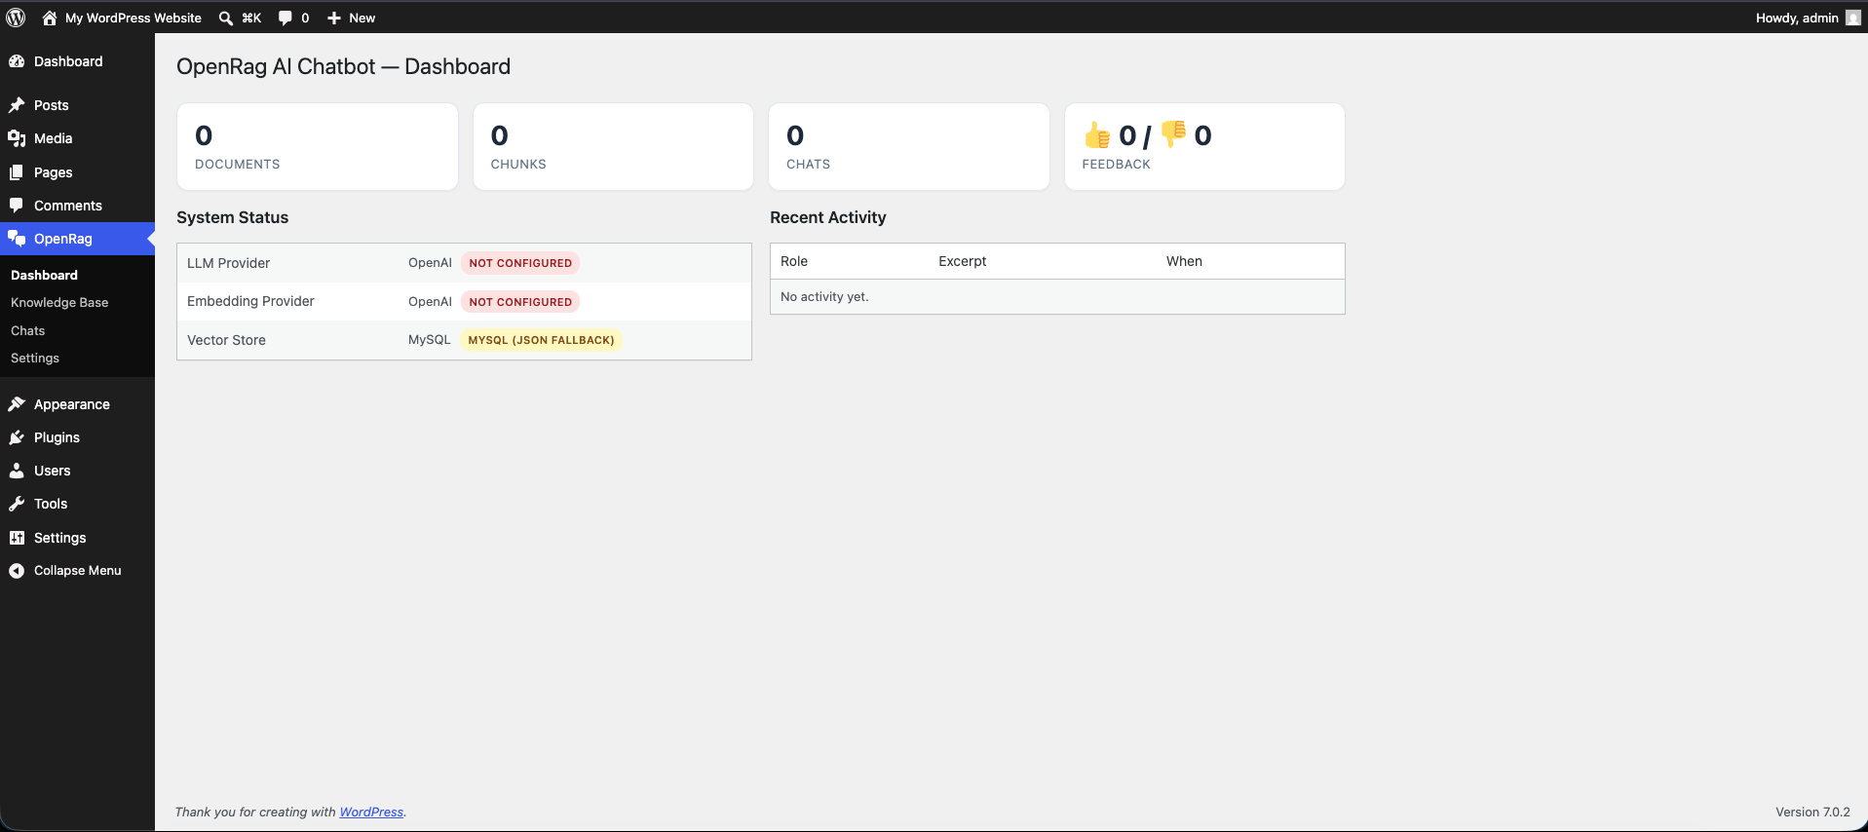The width and height of the screenshot is (1868, 832).
Task: Open the Pages menu label
Action: (x=54, y=172)
